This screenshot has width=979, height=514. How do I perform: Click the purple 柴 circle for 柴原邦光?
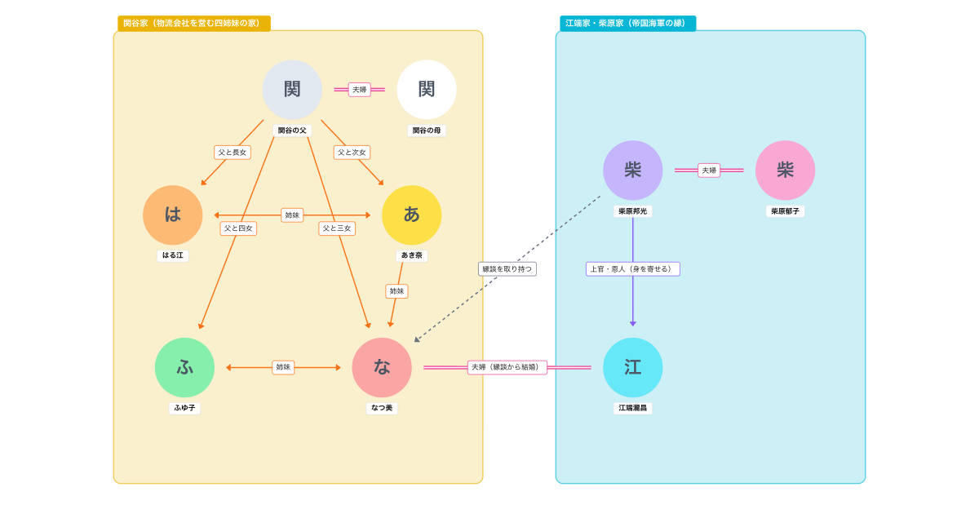[633, 171]
